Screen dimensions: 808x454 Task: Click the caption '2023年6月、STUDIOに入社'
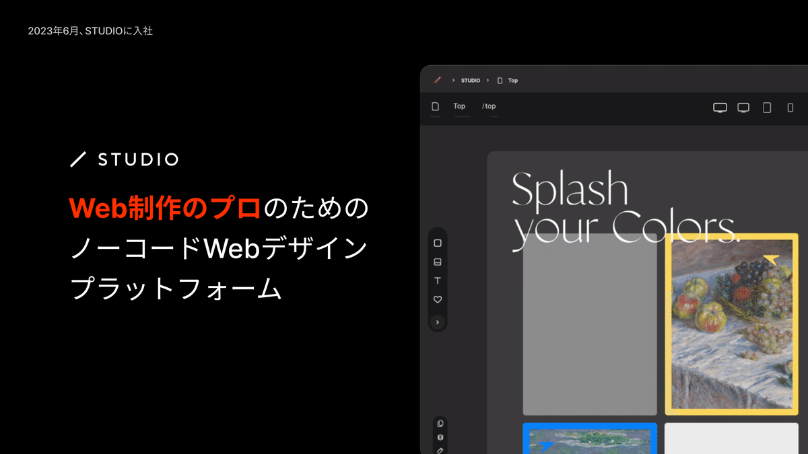point(90,31)
